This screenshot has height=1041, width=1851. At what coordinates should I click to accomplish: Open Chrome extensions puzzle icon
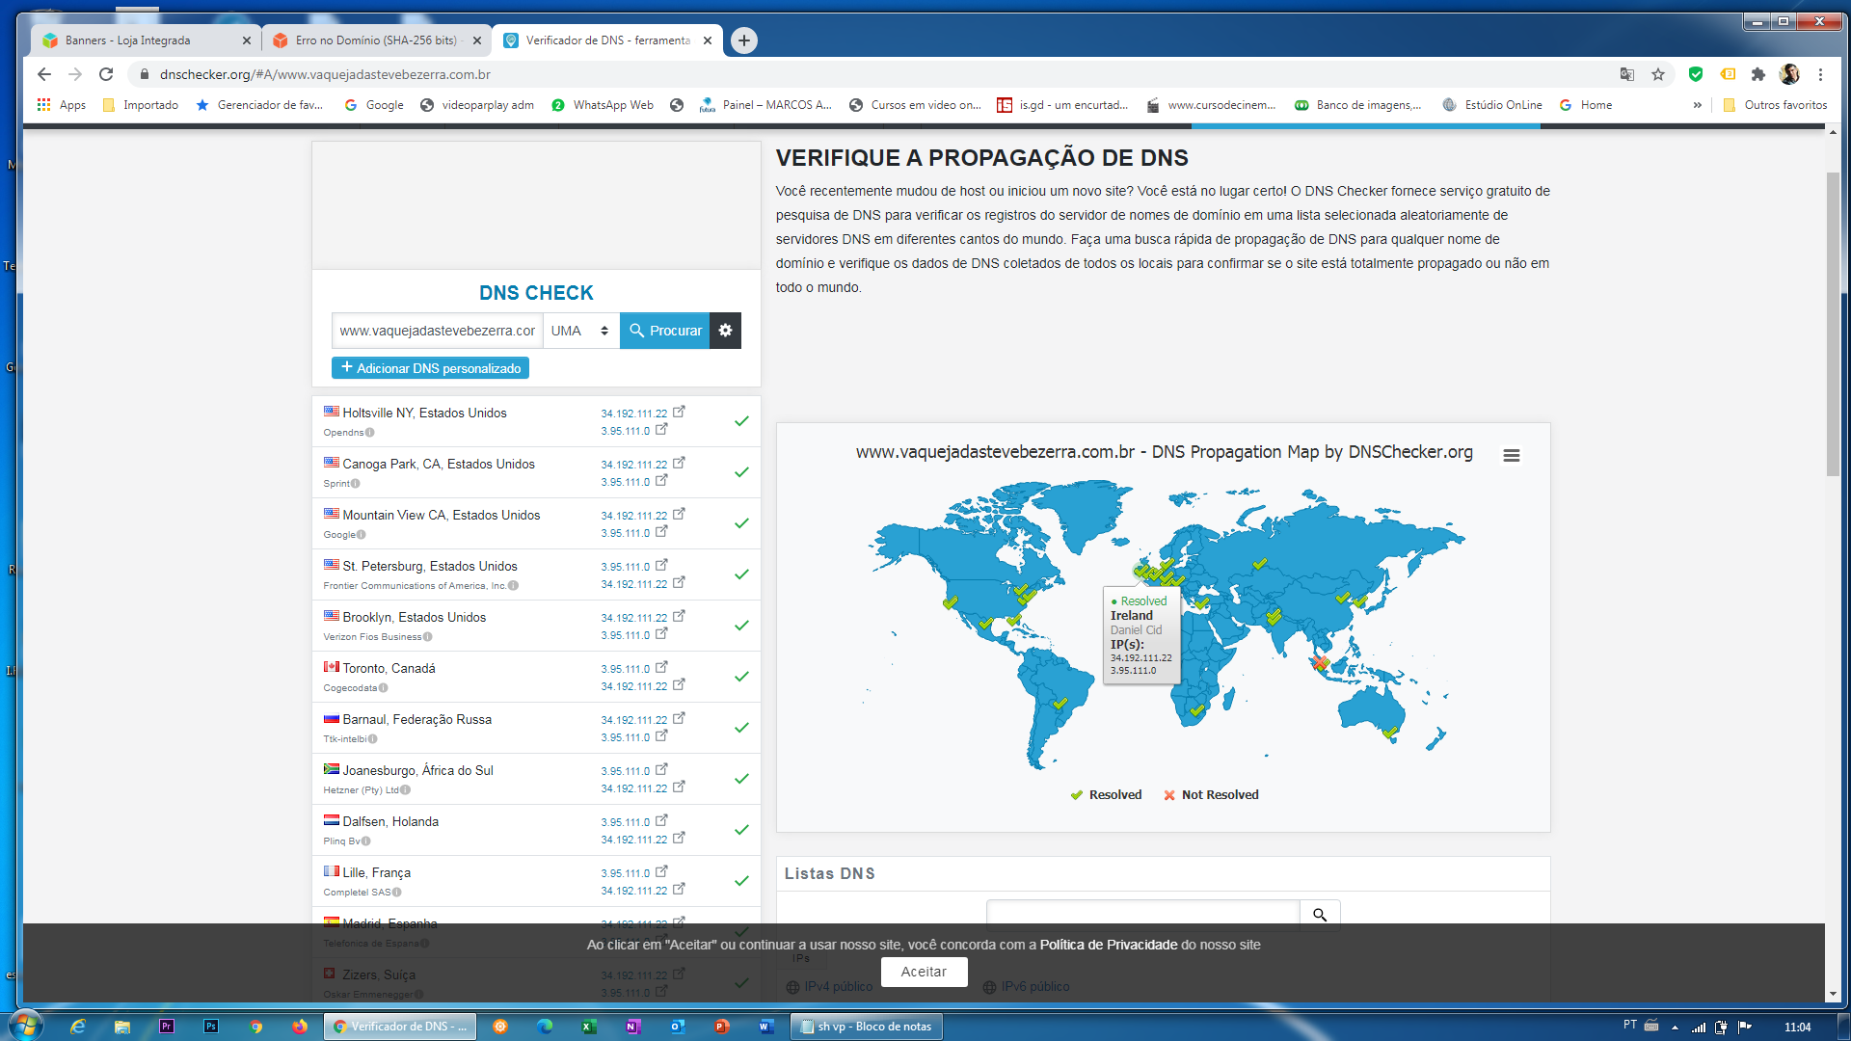click(x=1757, y=74)
